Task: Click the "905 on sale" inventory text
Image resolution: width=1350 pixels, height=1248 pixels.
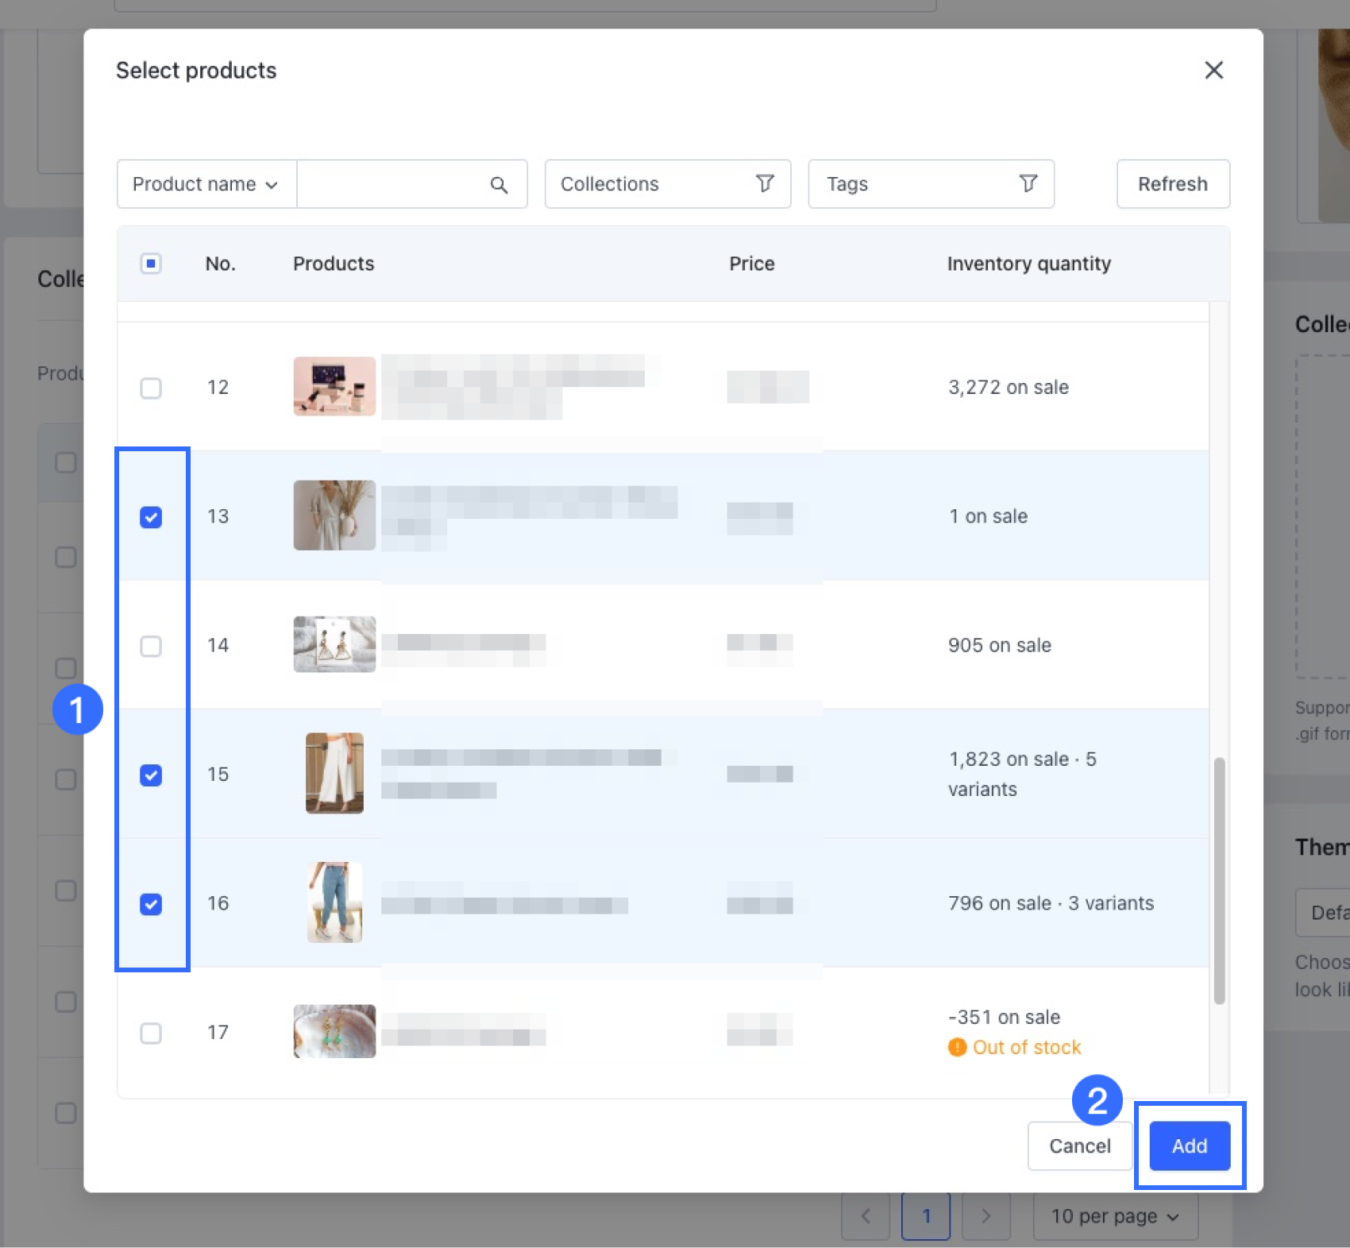Action: (x=1000, y=645)
